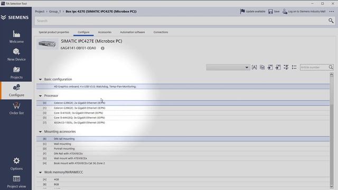This screenshot has height=190, width=338.
Task: Select Core i3-6102E processor option
Action: [183, 113]
